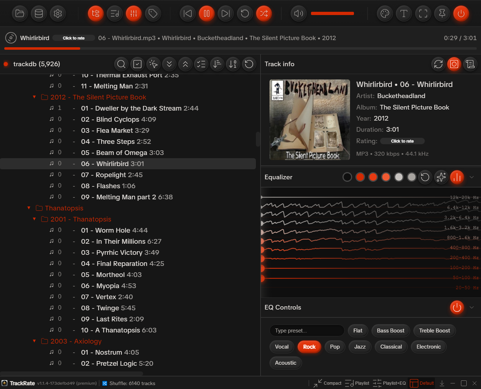The height and width of the screenshot is (389, 481).
Task: Toggle the equalizer mixer button in toolbar
Action: tap(133, 14)
